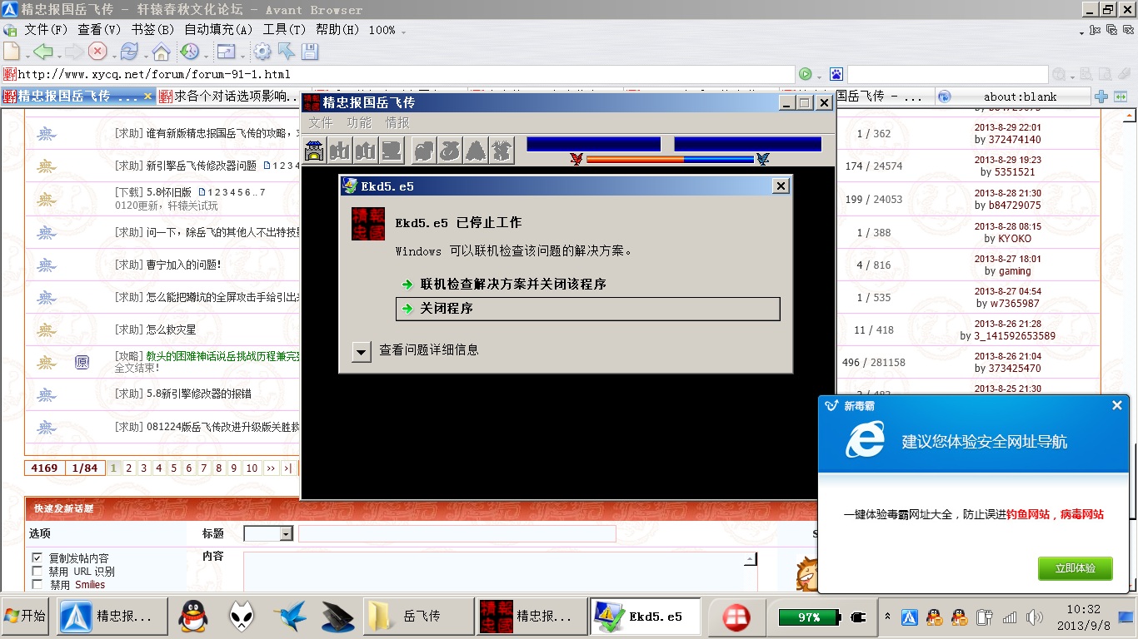
Task: Open the 自动填充(A) menu
Action: pyautogui.click(x=218, y=30)
